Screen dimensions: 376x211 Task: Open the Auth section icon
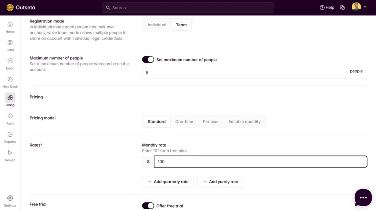click(10, 119)
